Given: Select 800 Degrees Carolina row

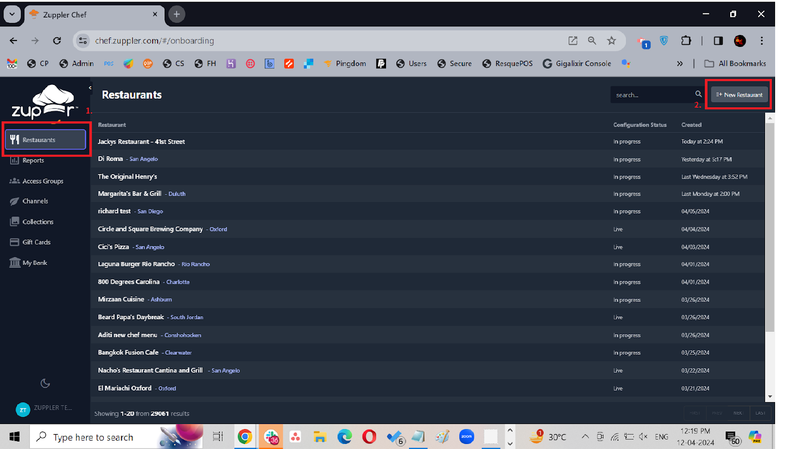Looking at the screenshot, I should click(427, 282).
